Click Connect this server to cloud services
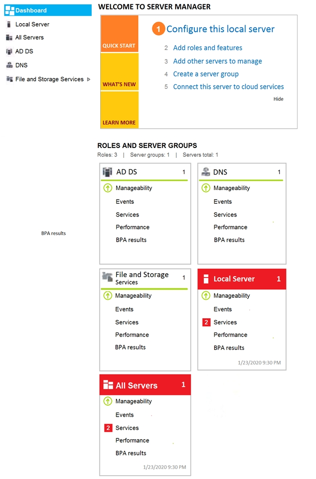 coord(228,87)
